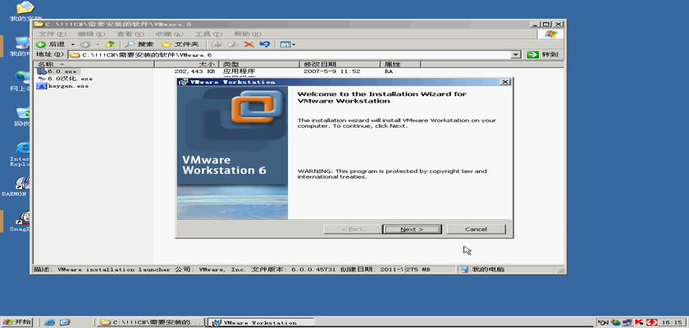Viewport: 689px width, 328px height.
Task: Click the 我的文档 desktop icon
Action: (x=24, y=11)
